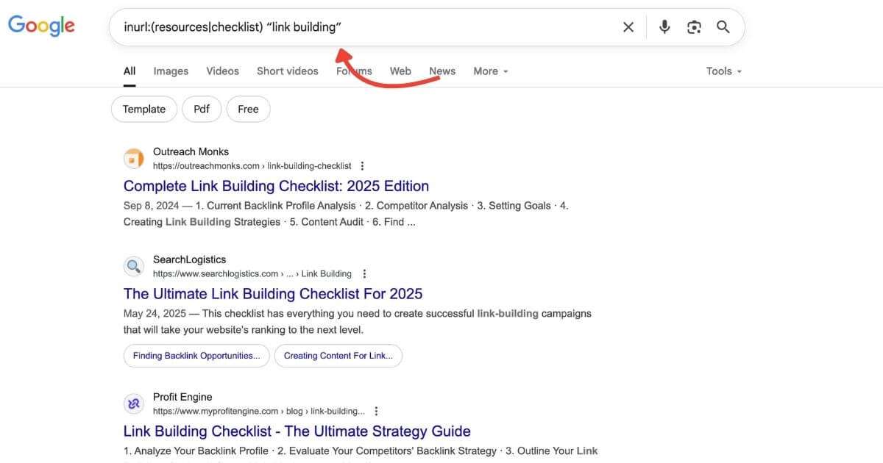Enable the Pdf filter chip

(x=201, y=109)
